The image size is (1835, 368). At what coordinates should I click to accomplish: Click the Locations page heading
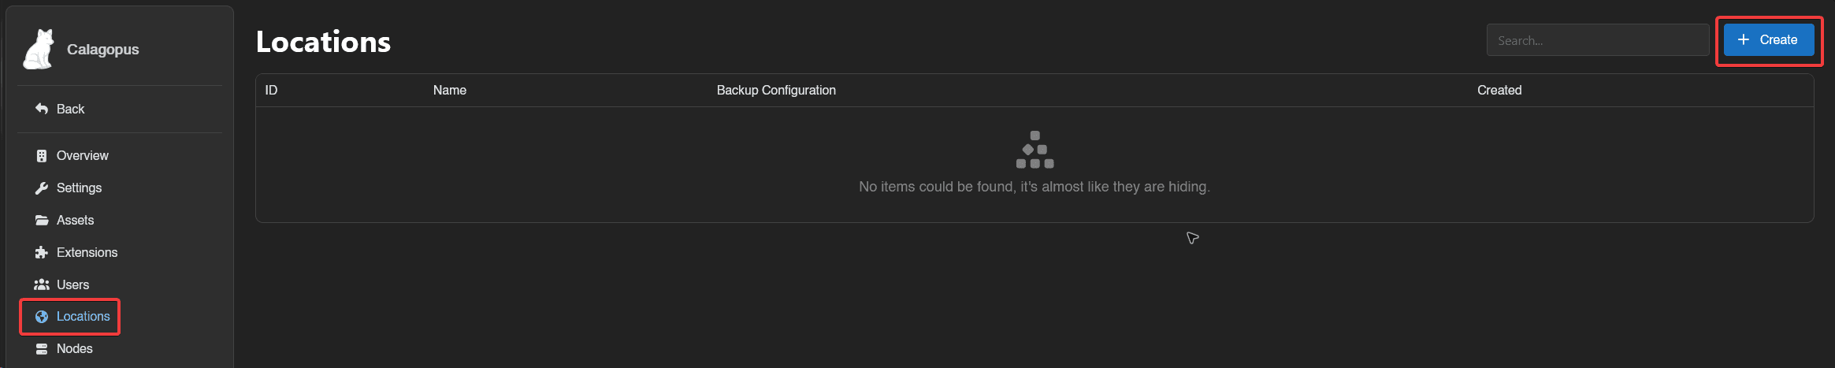[323, 42]
